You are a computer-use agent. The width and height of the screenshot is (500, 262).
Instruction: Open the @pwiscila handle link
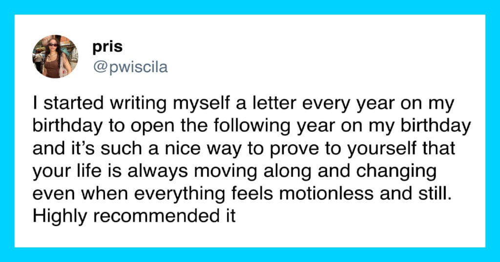coord(130,67)
